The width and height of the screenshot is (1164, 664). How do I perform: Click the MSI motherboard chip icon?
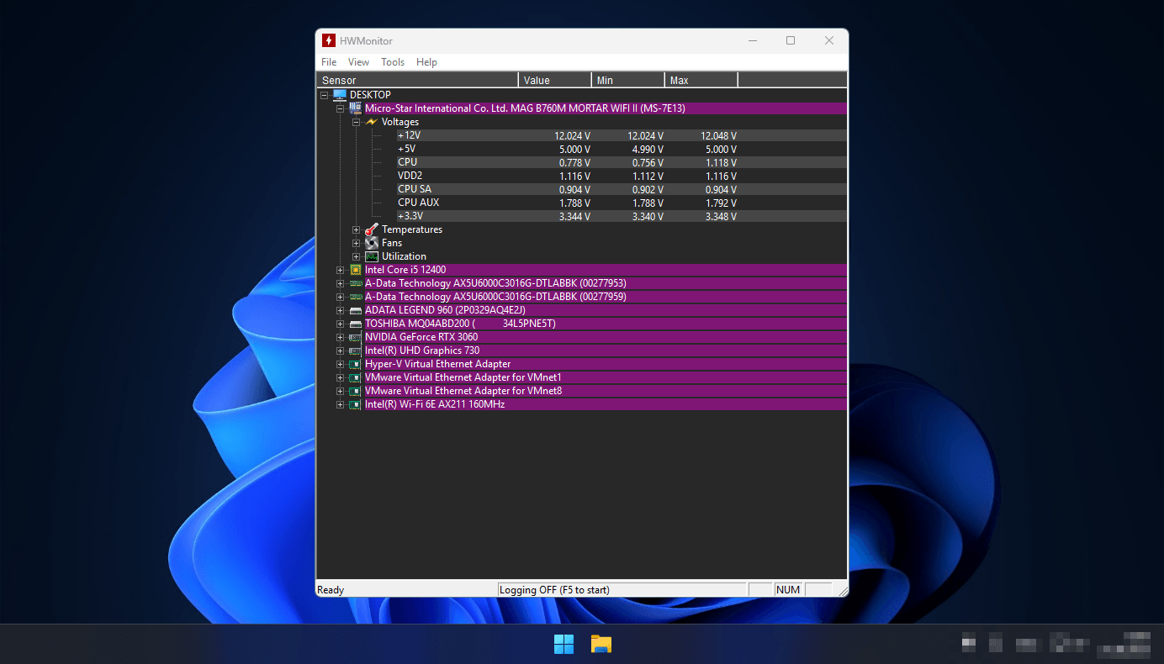tap(355, 108)
